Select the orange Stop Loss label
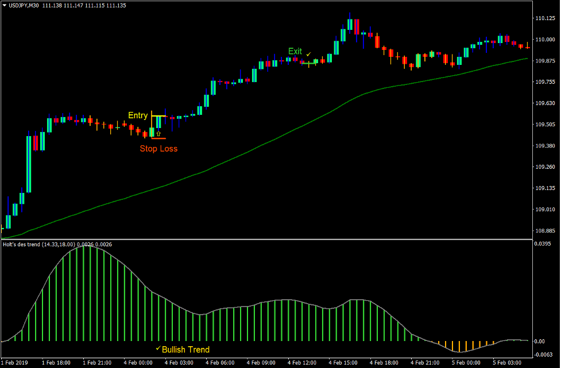 (158, 149)
